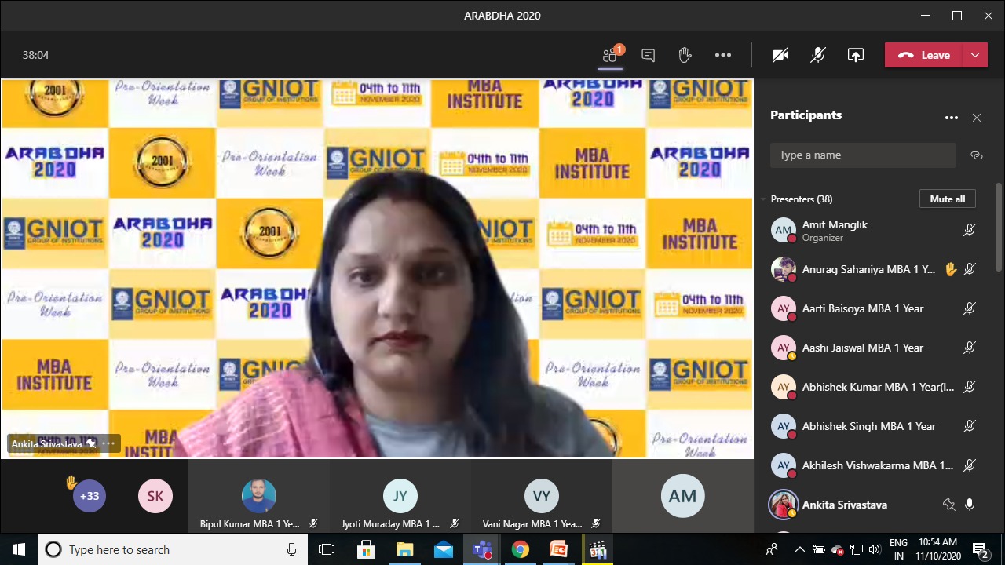Toggle the mic icon for Amit Manglik
The image size is (1005, 565).
coord(970,230)
